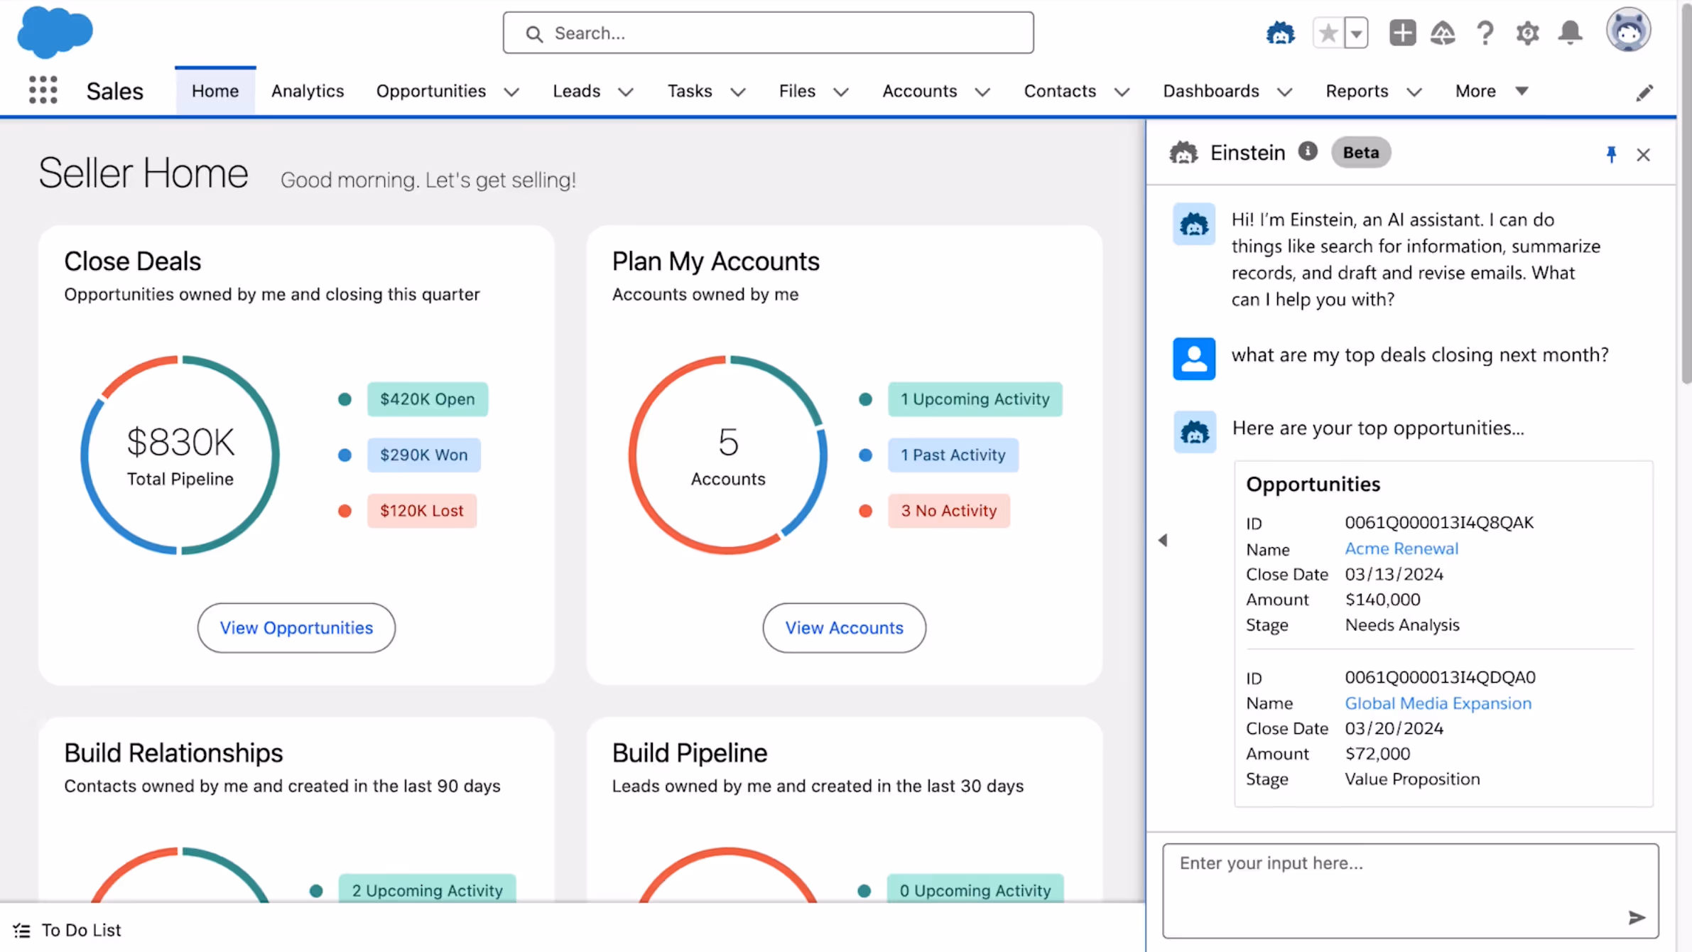Open the favorites list dropdown arrow
Viewport: 1692px width, 952px height.
(1356, 33)
